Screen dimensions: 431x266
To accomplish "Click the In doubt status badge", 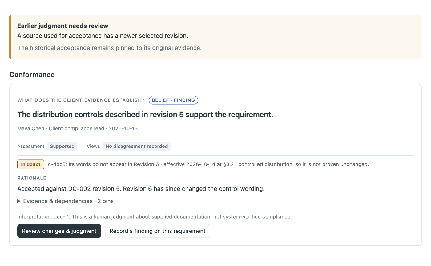I will pyautogui.click(x=31, y=164).
